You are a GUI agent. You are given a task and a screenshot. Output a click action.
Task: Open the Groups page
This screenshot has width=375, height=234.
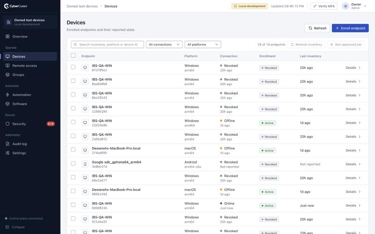(30, 74)
